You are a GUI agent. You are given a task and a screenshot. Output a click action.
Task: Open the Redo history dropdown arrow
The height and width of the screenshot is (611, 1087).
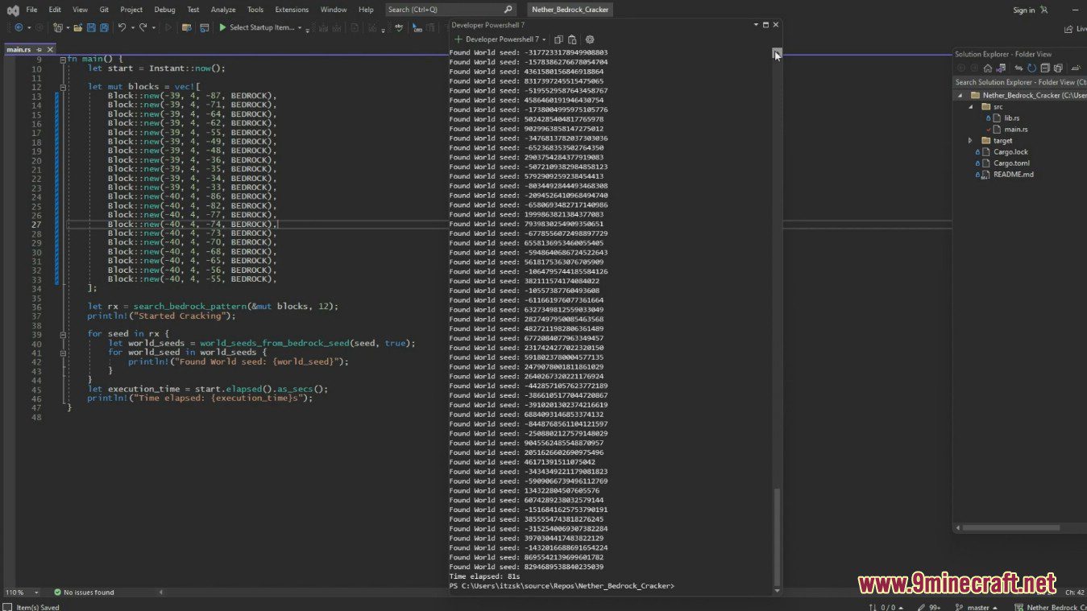[153, 27]
